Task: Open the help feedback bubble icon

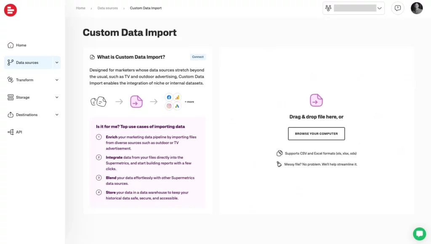Action: [397, 8]
